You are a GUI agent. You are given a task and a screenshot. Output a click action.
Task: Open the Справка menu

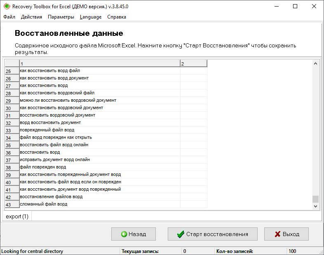pos(117,17)
